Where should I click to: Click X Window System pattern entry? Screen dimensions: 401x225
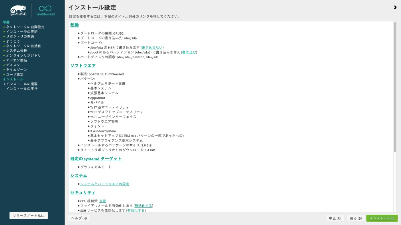(x=103, y=131)
